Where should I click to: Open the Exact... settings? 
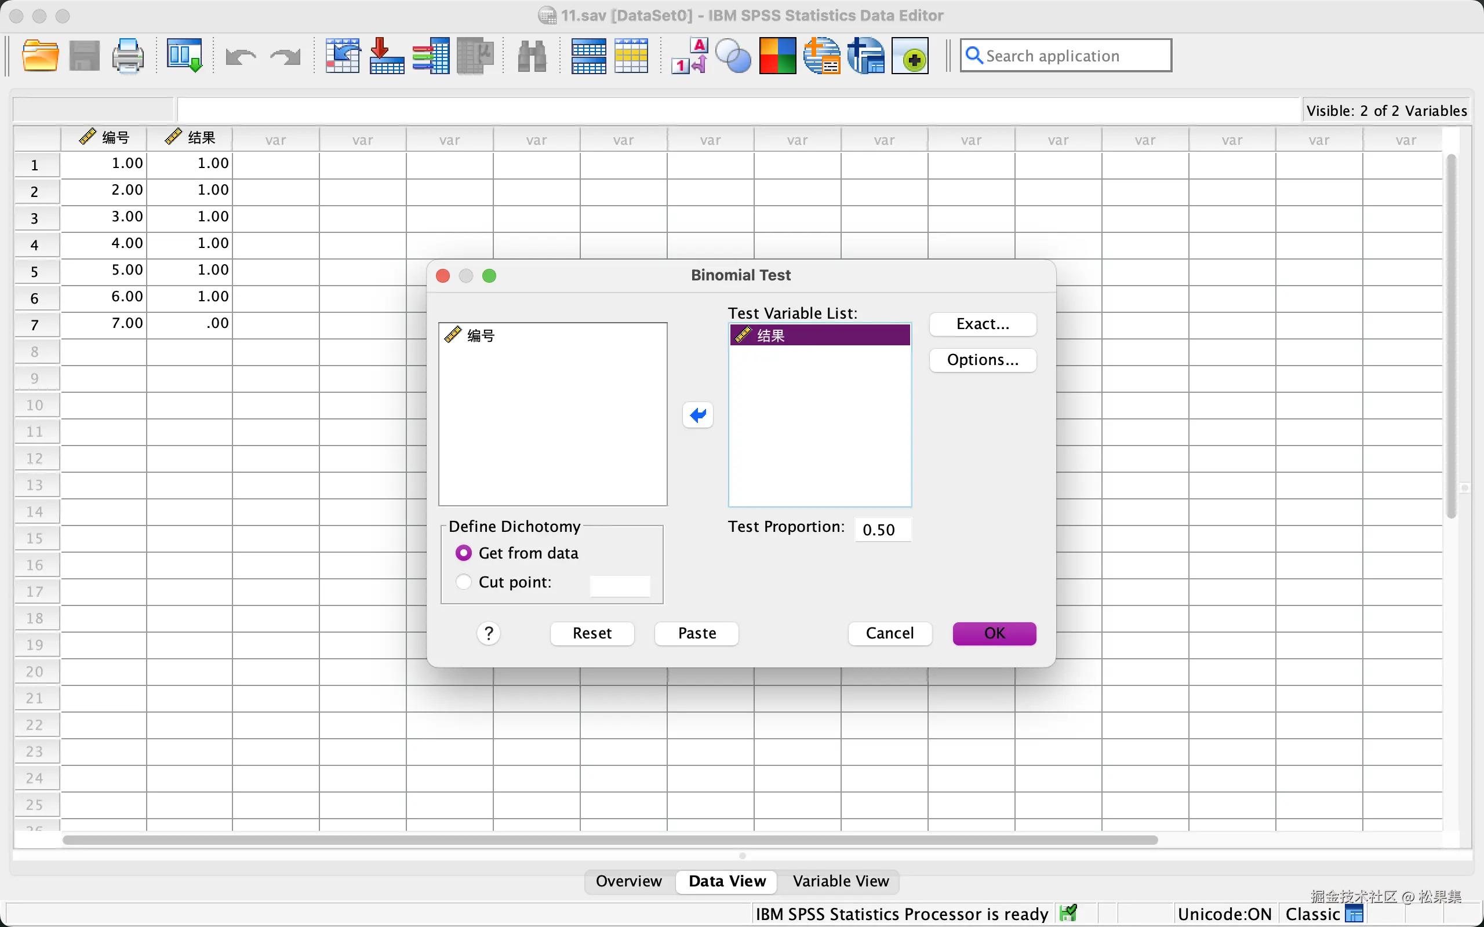(x=983, y=324)
